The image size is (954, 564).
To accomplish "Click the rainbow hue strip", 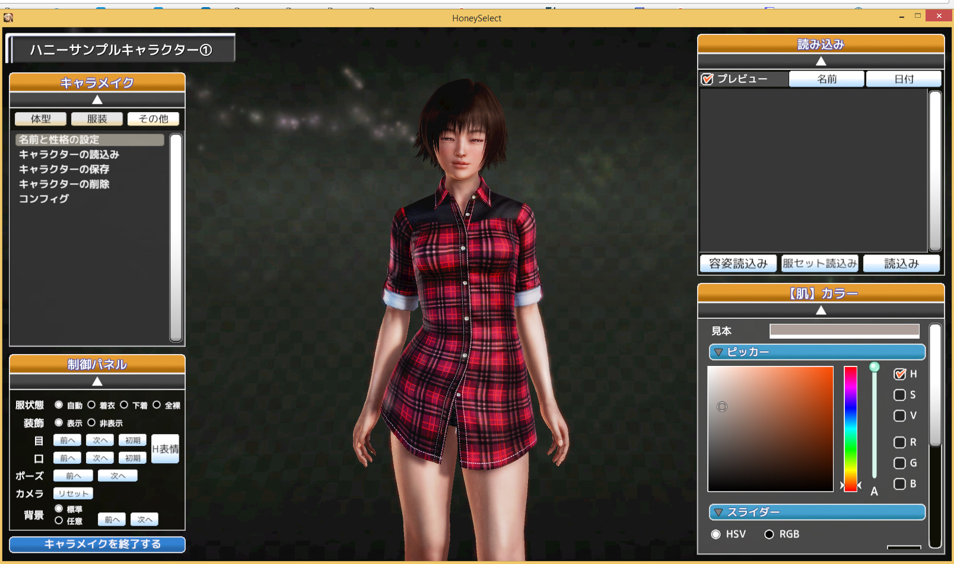I will [851, 429].
